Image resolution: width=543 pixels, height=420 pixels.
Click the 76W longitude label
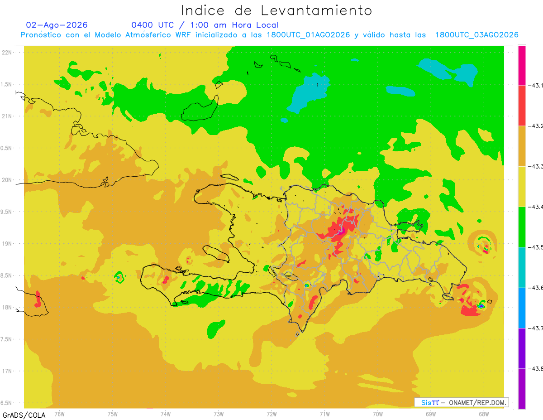59,414
